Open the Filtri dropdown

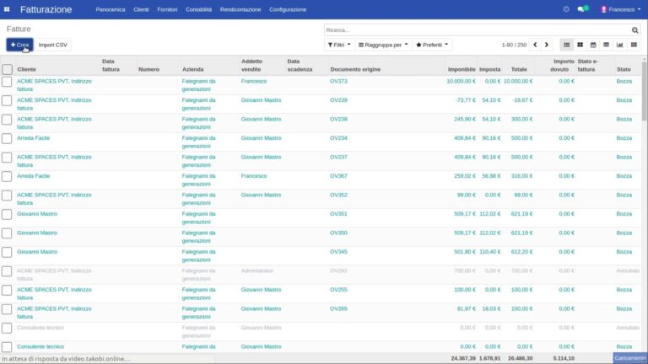[x=339, y=45]
